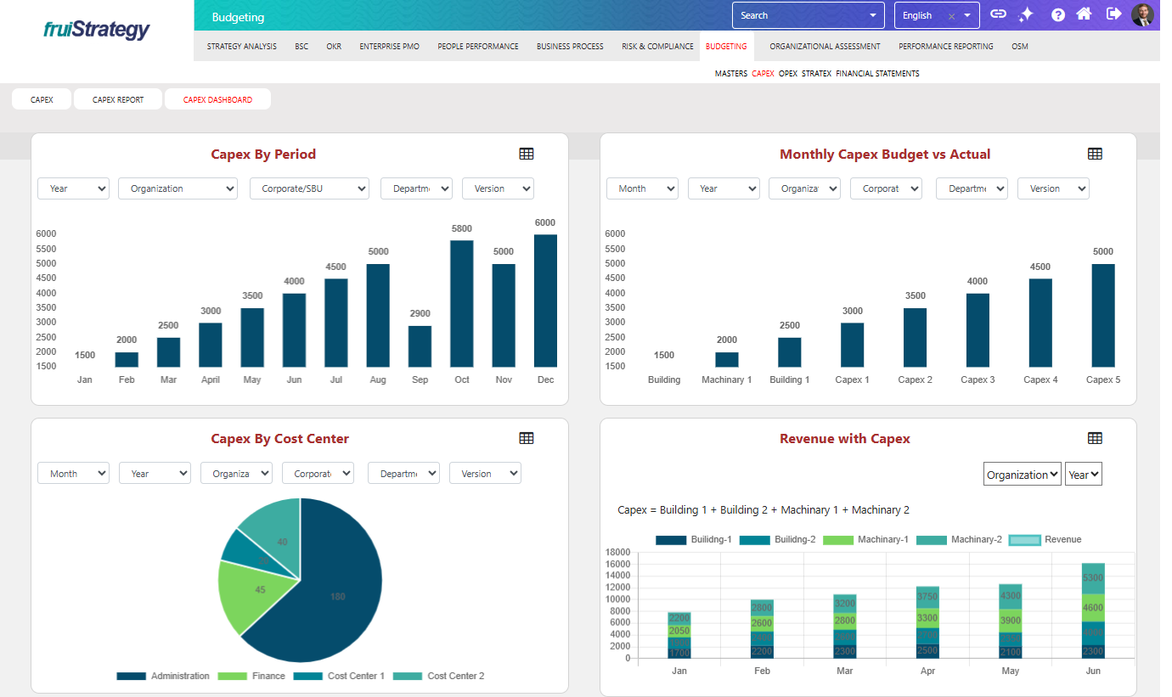Open the help question mark icon
Viewport: 1172px width, 697px height.
(1058, 14)
